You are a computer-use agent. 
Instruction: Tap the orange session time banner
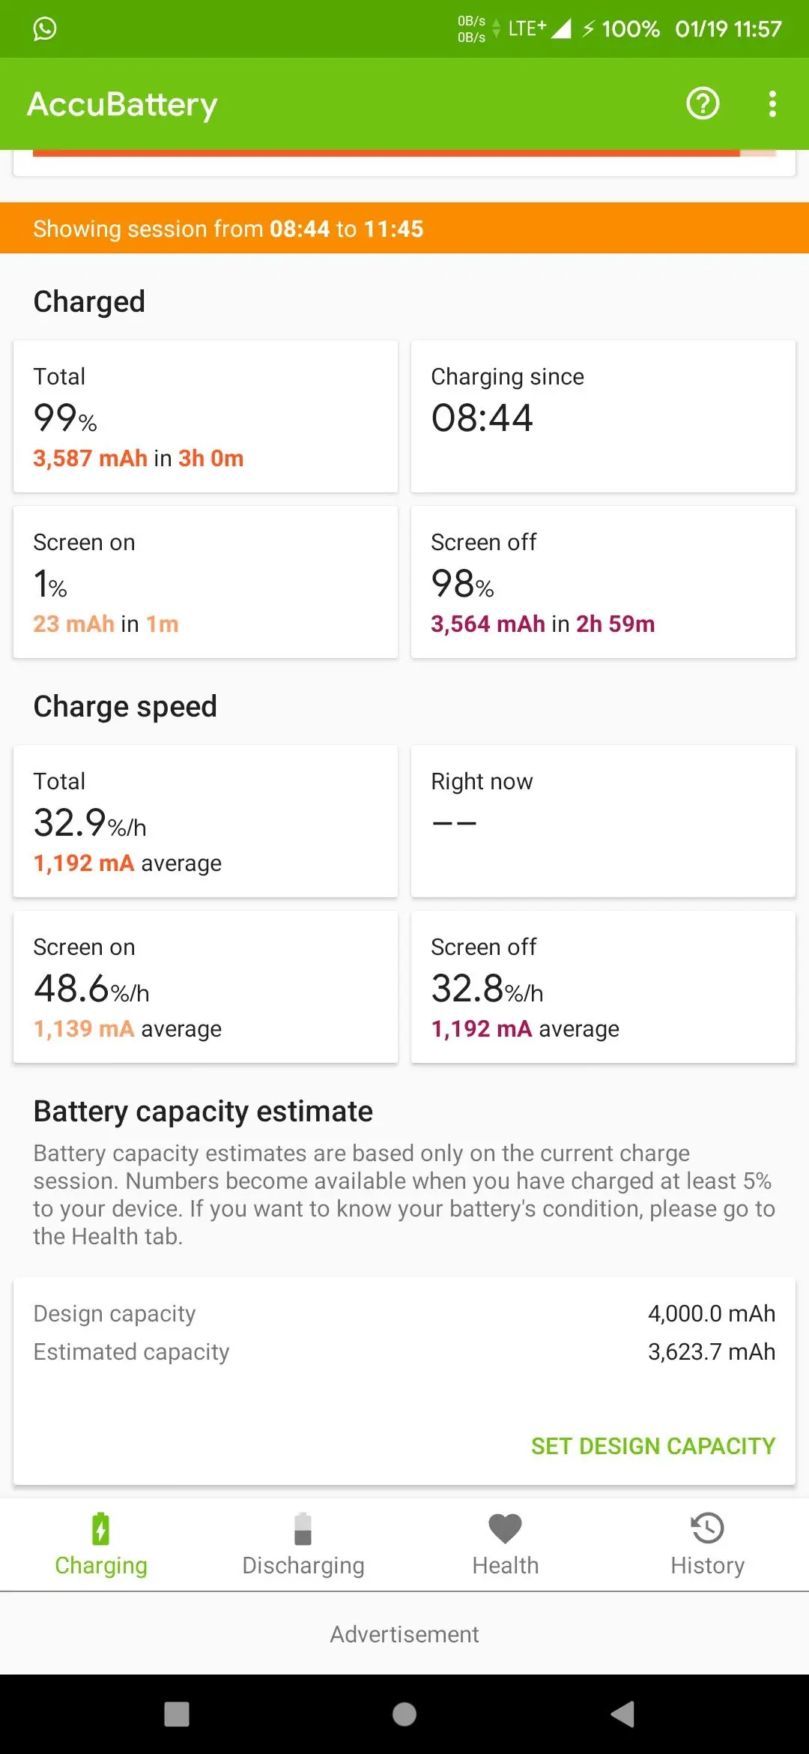[404, 228]
